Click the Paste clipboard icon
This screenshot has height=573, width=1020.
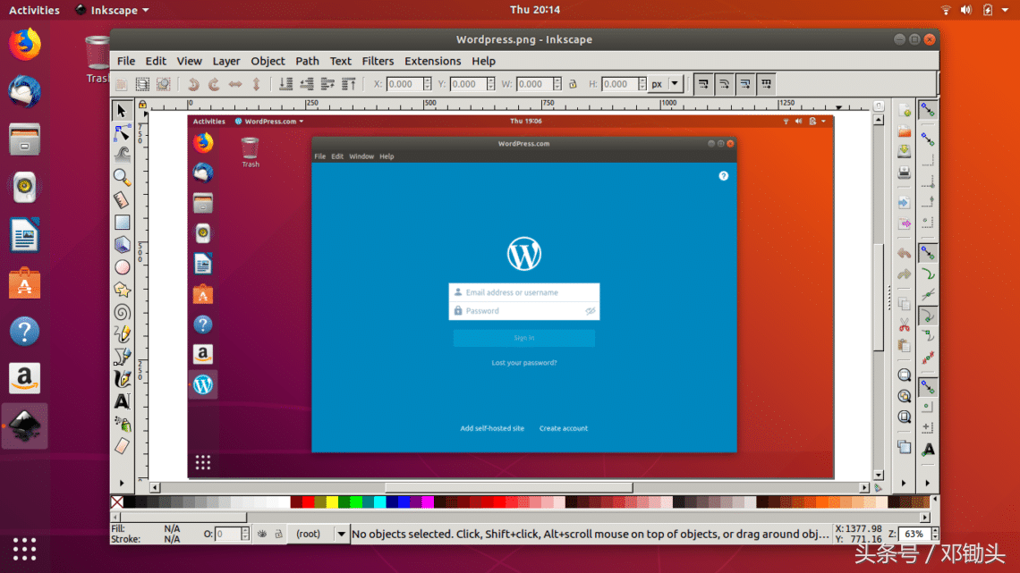(905, 346)
